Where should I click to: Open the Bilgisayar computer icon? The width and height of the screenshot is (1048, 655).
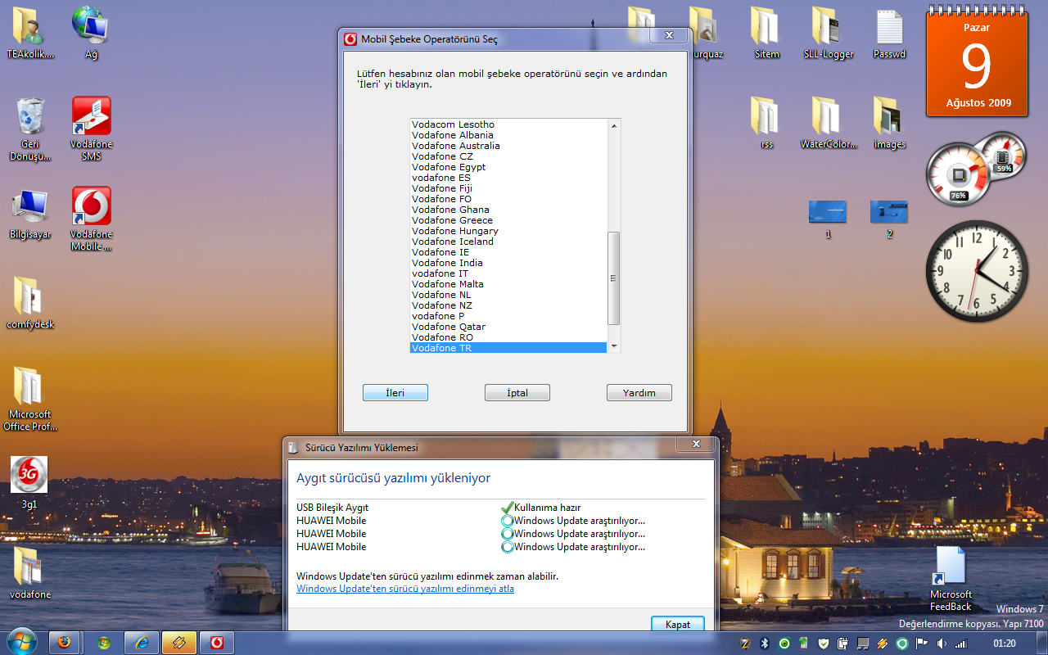(30, 213)
